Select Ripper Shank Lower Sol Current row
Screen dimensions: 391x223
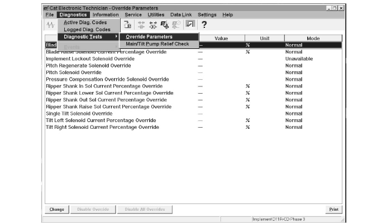(193, 93)
